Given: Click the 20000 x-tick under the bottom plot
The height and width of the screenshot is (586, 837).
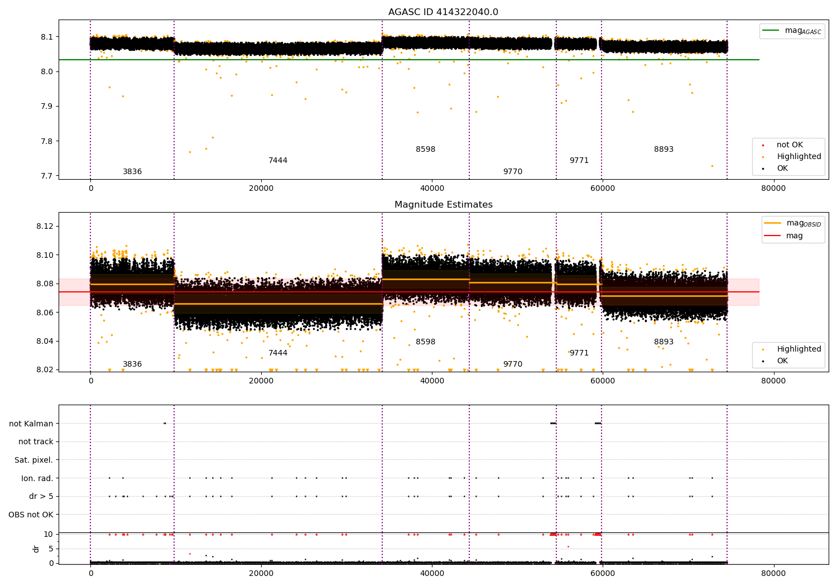Looking at the screenshot, I should 261,574.
